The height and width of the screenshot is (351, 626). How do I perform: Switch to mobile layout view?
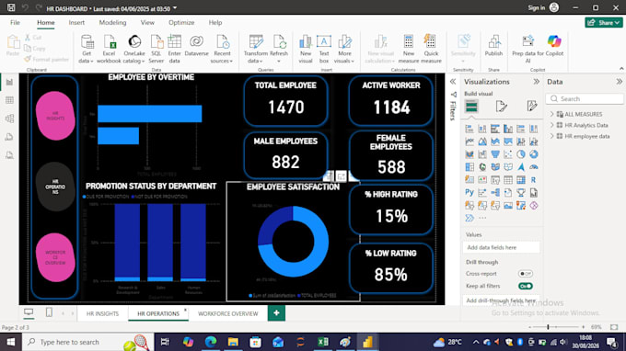coord(49,312)
